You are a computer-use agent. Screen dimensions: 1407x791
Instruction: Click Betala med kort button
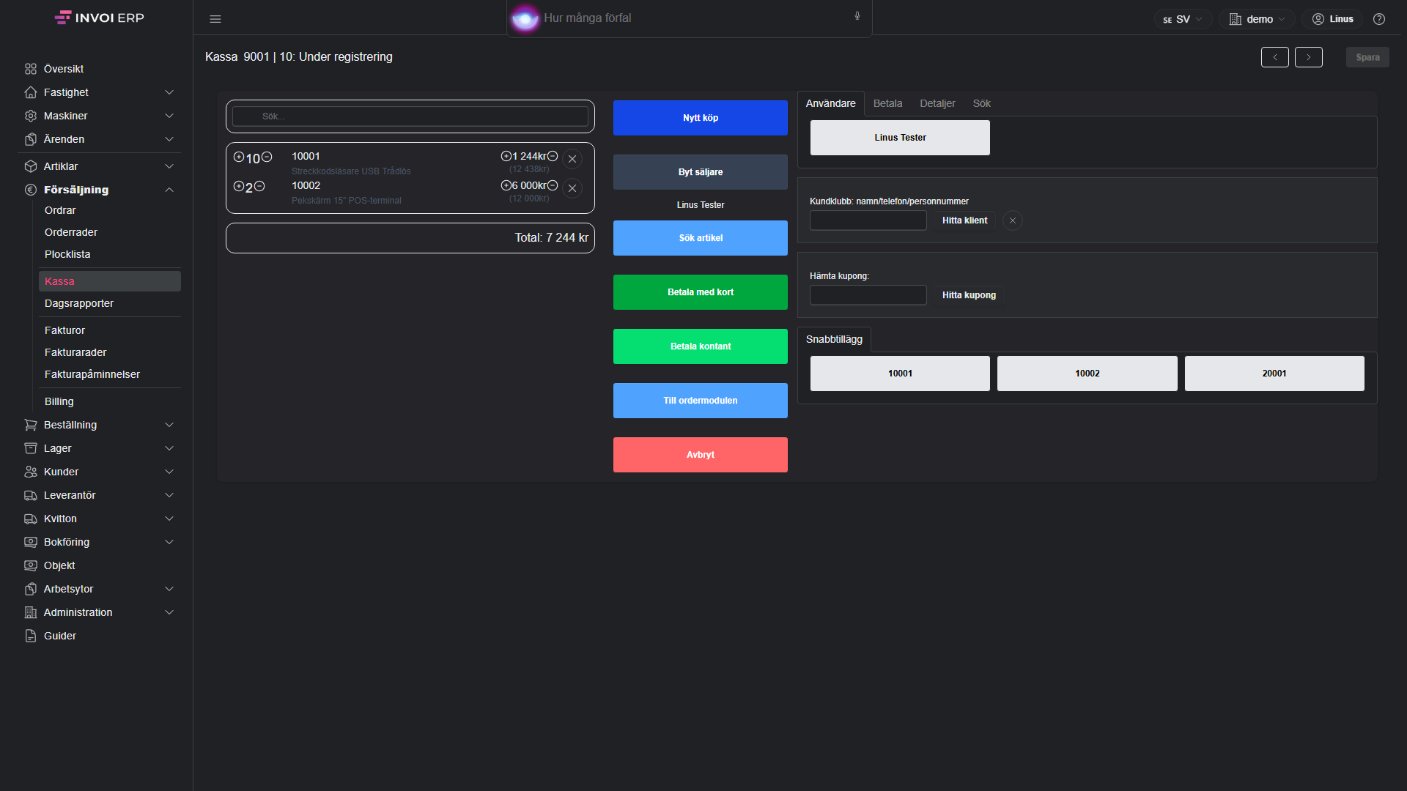coord(701,292)
